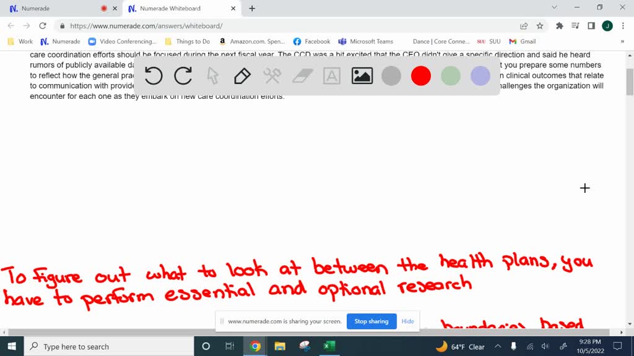The height and width of the screenshot is (356, 634).
Task: Insert an image with the picture tool
Action: click(x=362, y=76)
